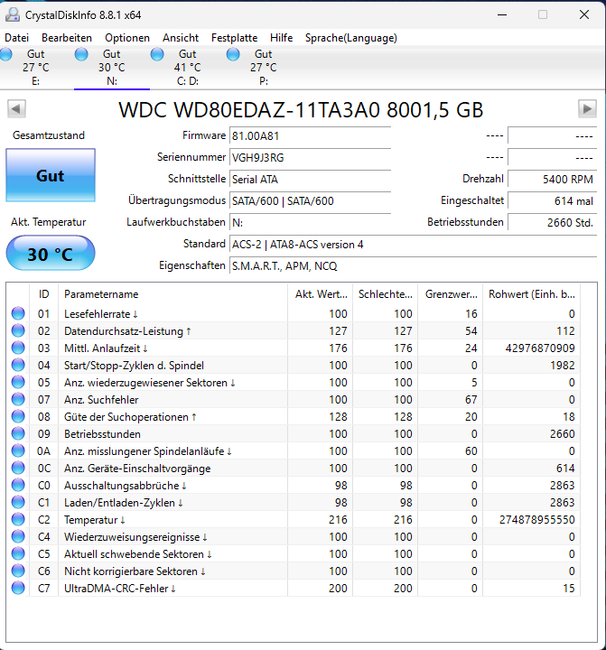This screenshot has width=606, height=650.
Task: Go to next disk with right arrow
Action: pos(587,109)
